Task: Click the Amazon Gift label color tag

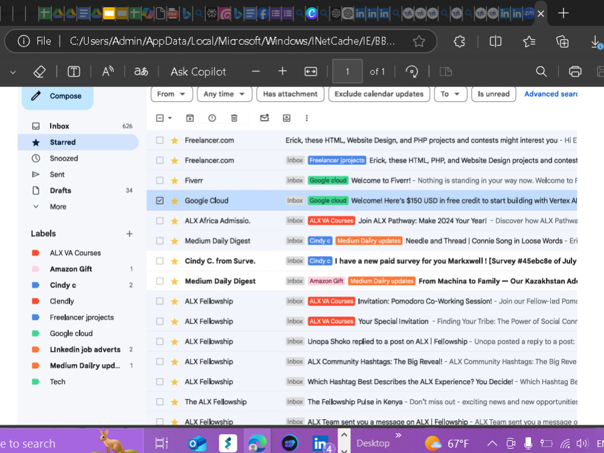Action: [x=36, y=269]
